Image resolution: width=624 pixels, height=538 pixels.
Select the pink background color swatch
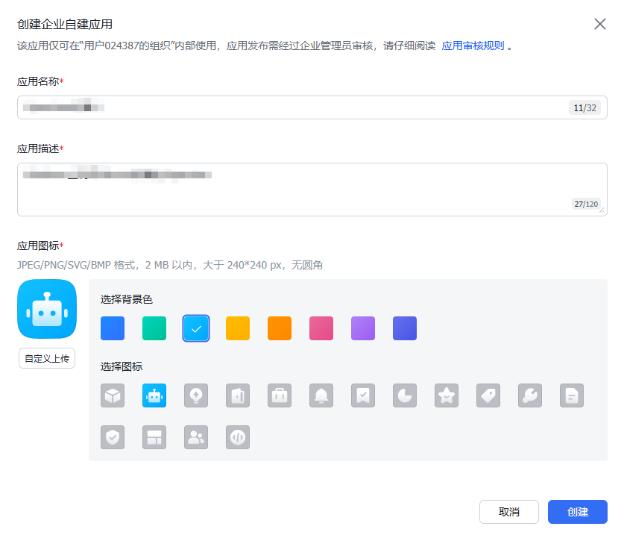[321, 328]
